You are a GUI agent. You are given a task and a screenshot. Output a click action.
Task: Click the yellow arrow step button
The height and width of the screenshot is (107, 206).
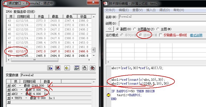67,68
